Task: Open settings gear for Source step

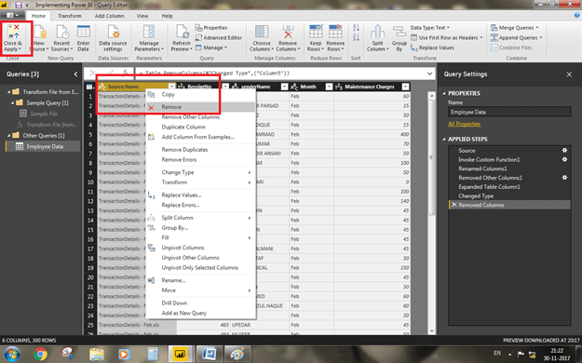Action: tap(564, 151)
